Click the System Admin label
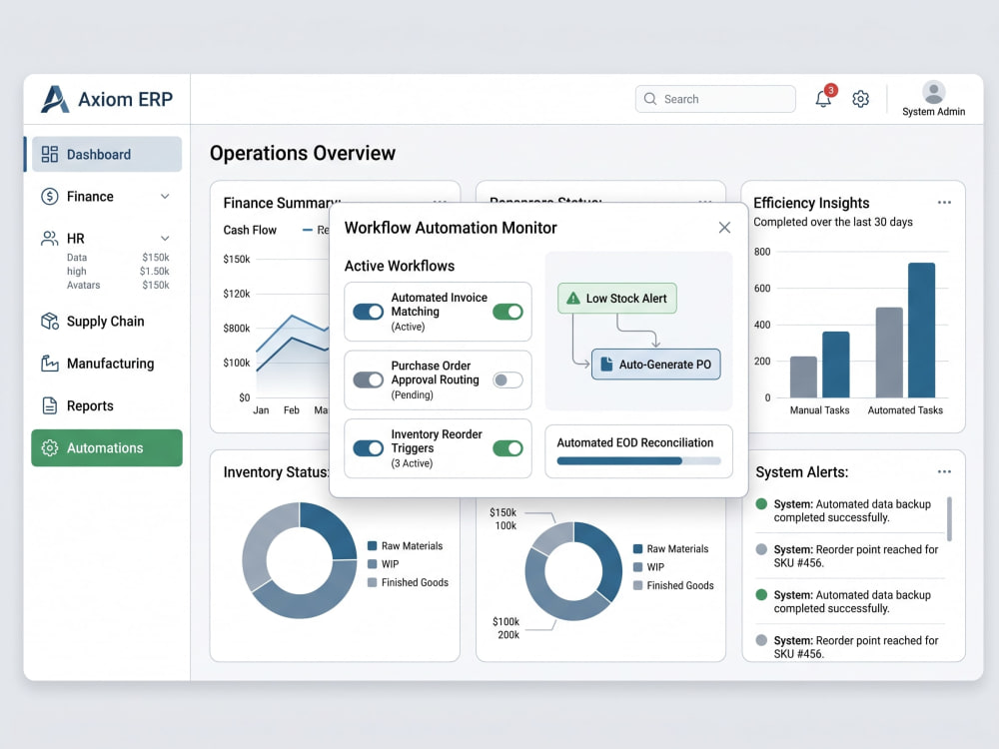 (933, 112)
